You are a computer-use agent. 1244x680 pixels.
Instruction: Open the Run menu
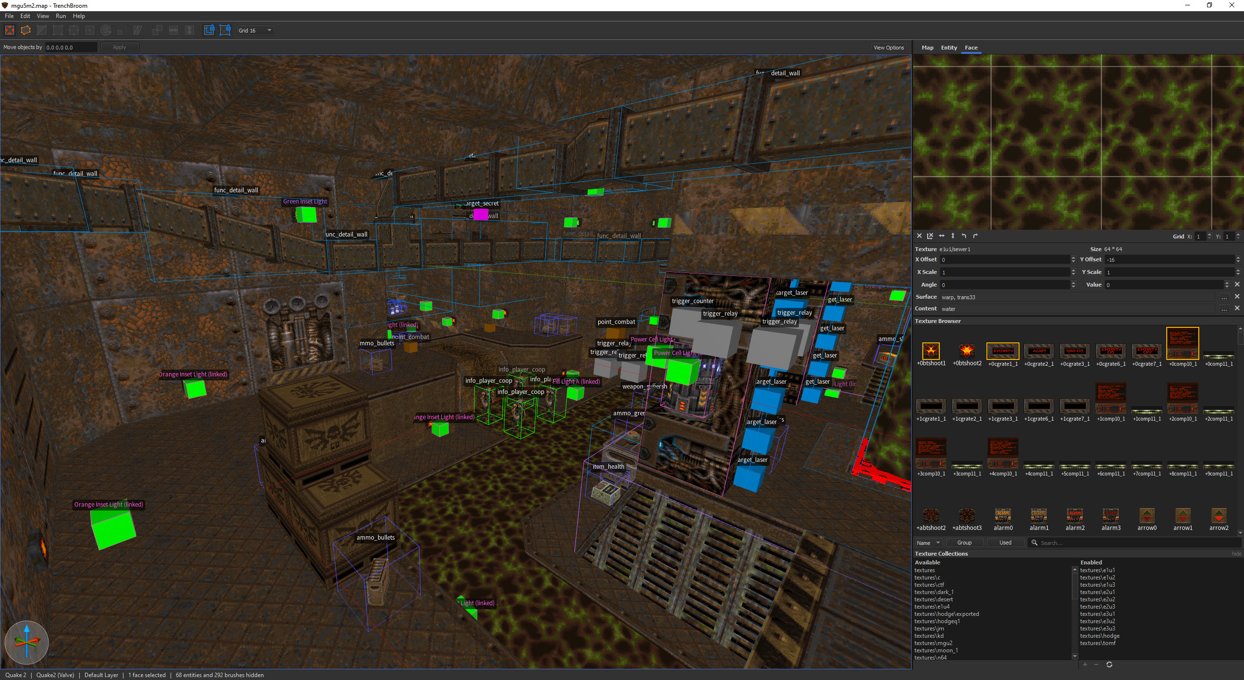point(61,16)
